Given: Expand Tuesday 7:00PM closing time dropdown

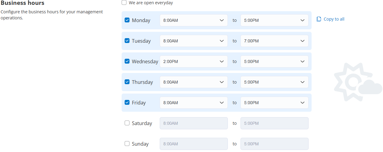Looking at the screenshot, I should click(274, 41).
